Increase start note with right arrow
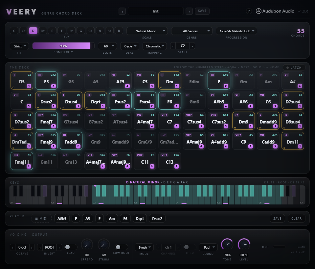The width and height of the screenshot is (315, 269). pyautogui.click(x=192, y=46)
